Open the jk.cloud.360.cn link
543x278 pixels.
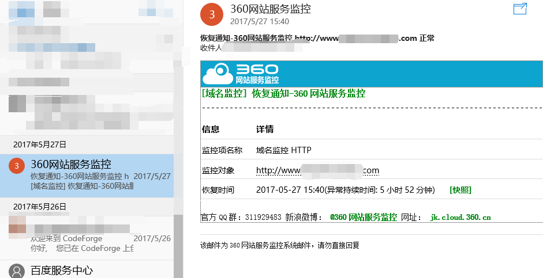460,217
